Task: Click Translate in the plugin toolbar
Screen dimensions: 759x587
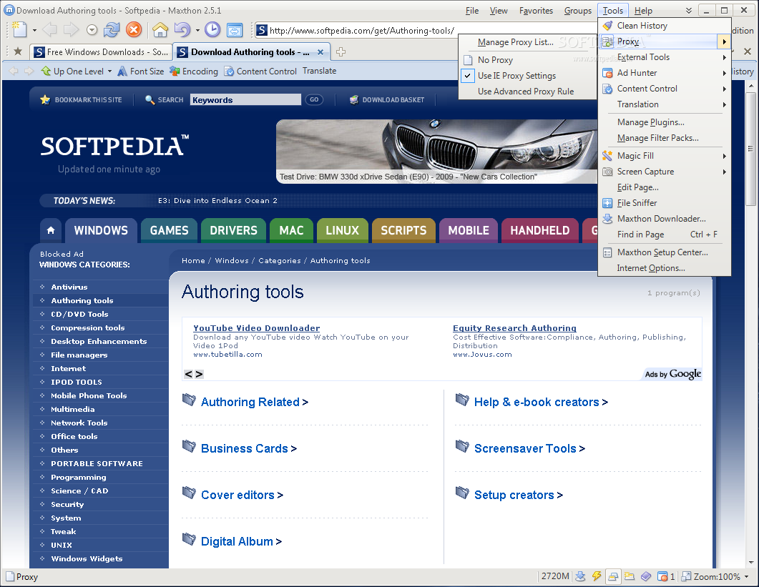Action: 320,71
